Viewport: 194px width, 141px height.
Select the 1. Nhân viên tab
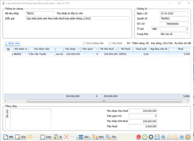pyautogui.click(x=12, y=44)
